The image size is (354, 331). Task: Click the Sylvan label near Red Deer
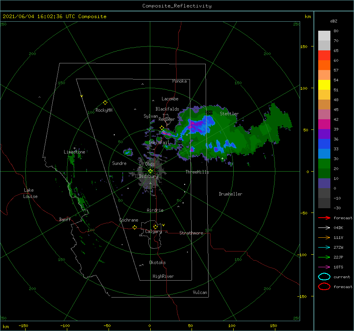(151, 116)
